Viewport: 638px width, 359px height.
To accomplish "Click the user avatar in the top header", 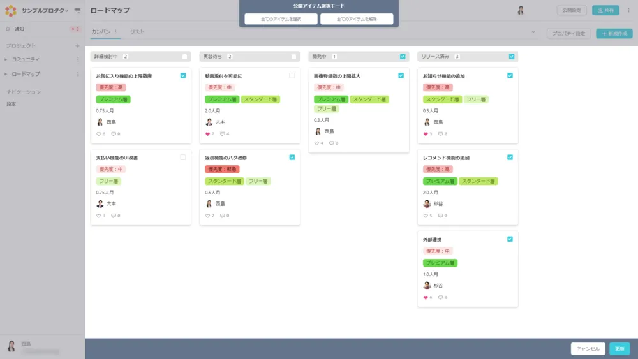I will point(521,10).
